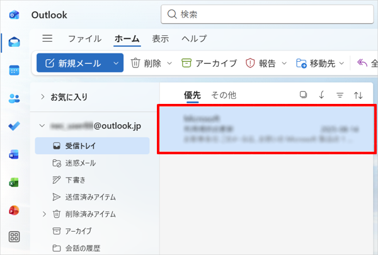Screen dimensions: 378x255
Task: Open the Mail module in the sidebar
Action: pyautogui.click(x=14, y=42)
